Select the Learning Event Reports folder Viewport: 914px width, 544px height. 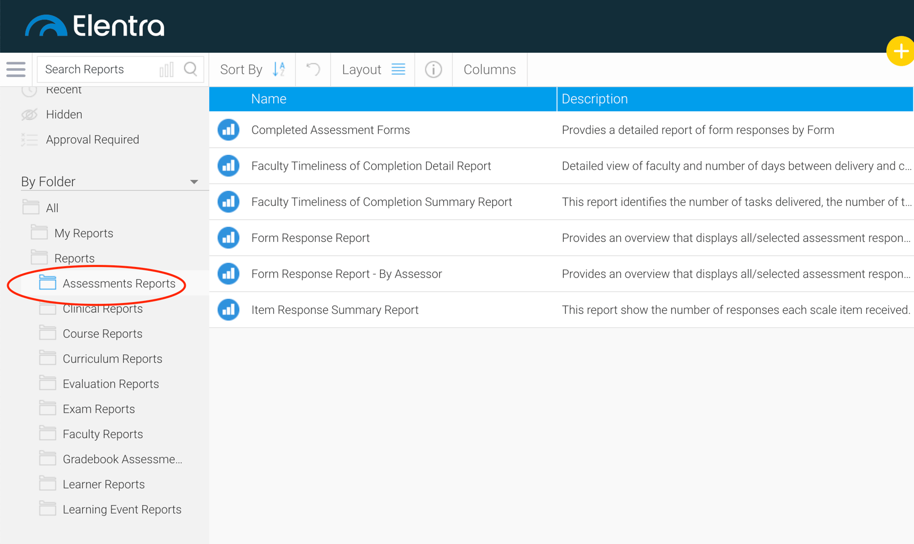tap(122, 509)
